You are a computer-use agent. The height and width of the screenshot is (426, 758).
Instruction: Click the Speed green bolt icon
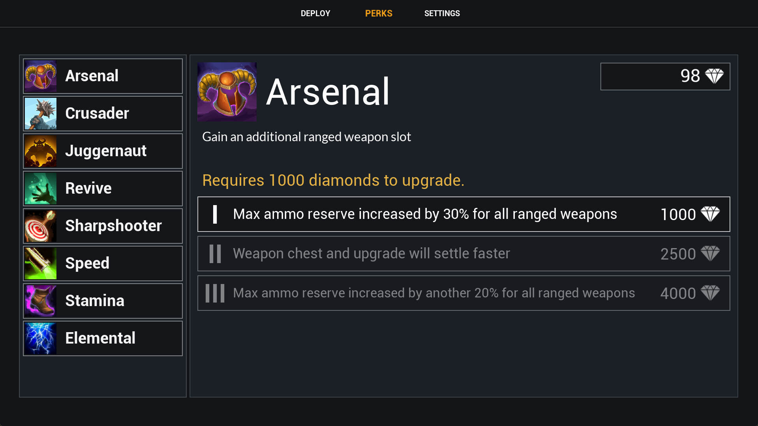[x=41, y=263]
